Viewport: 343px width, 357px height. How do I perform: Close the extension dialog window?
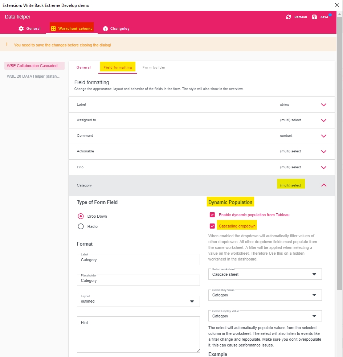(x=336, y=5)
